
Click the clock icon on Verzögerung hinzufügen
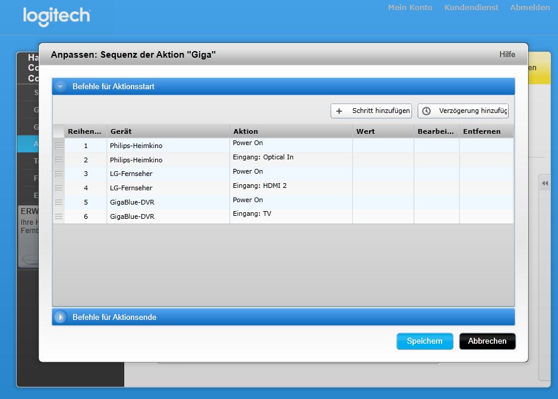click(x=426, y=111)
